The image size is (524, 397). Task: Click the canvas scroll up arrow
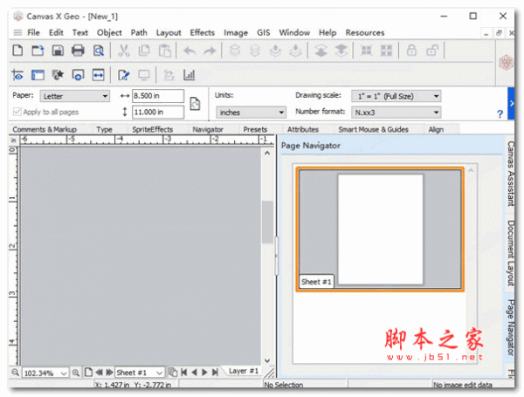[x=267, y=154]
